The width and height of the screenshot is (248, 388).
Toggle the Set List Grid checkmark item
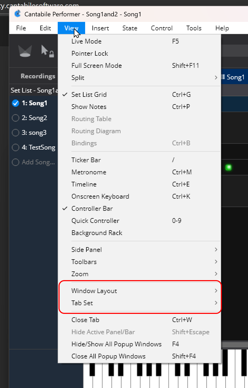coord(89,94)
